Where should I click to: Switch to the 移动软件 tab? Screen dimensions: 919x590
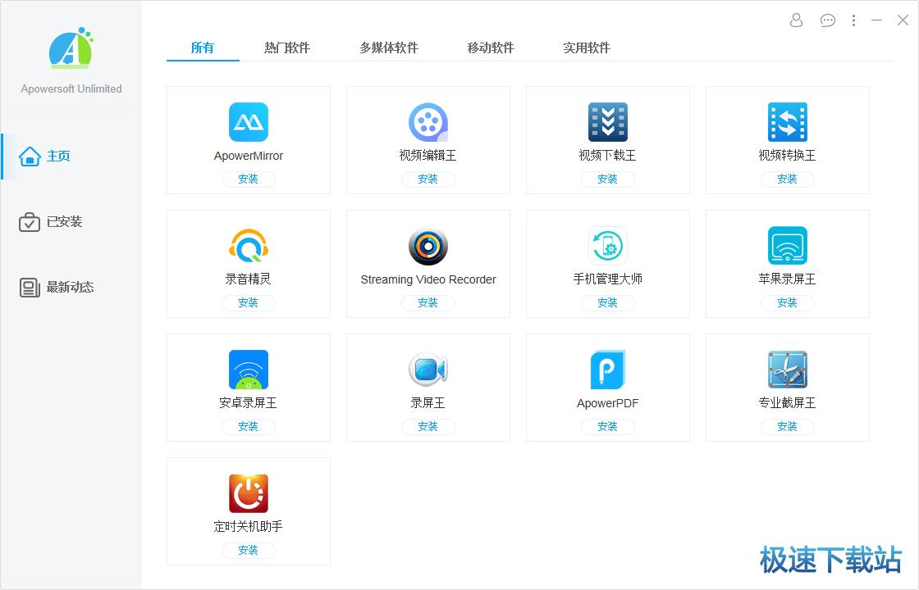(491, 48)
